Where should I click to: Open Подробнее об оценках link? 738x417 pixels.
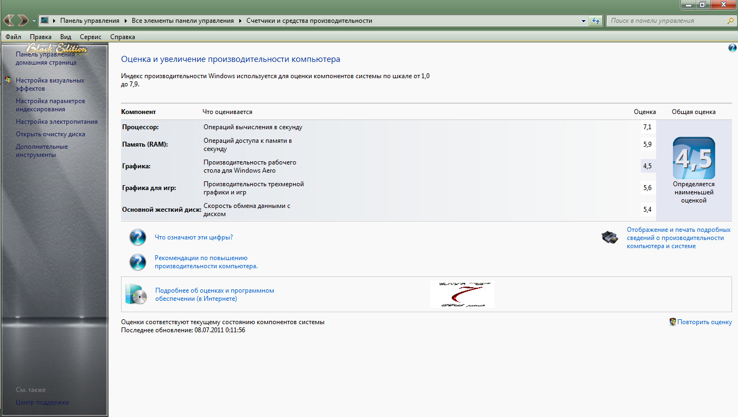coord(214,294)
